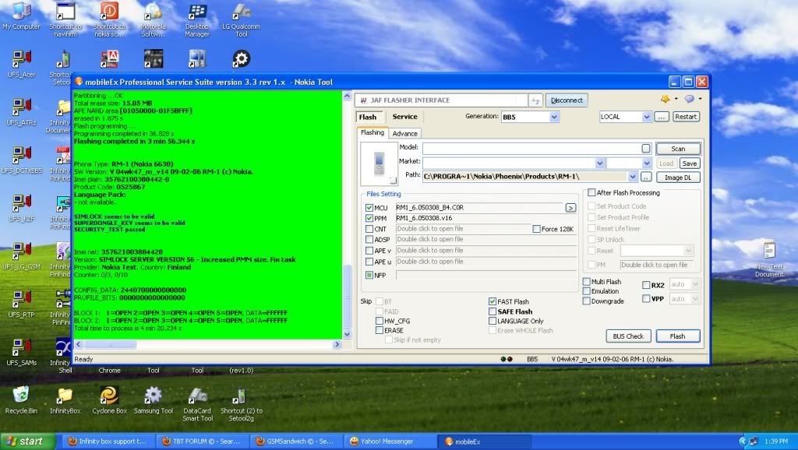This screenshot has width=798, height=450.
Task: Click the gear icon on desktop
Action: point(242,59)
